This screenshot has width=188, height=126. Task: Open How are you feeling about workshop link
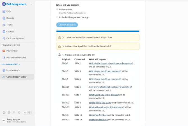coord(110,87)
